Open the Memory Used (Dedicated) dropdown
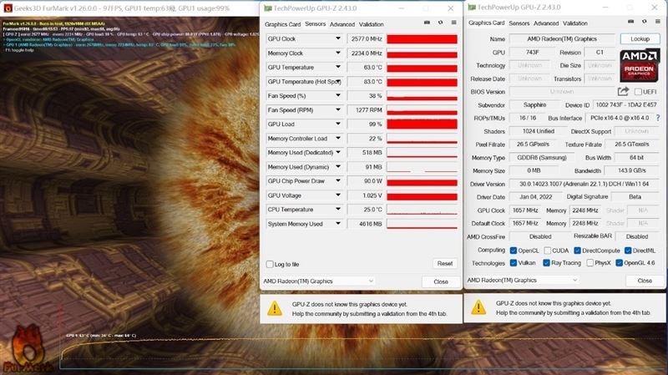Screen dimensions: 668x375 (338, 152)
